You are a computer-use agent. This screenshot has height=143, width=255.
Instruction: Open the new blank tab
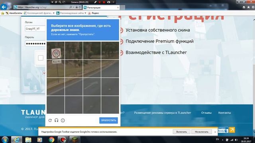(123, 8)
